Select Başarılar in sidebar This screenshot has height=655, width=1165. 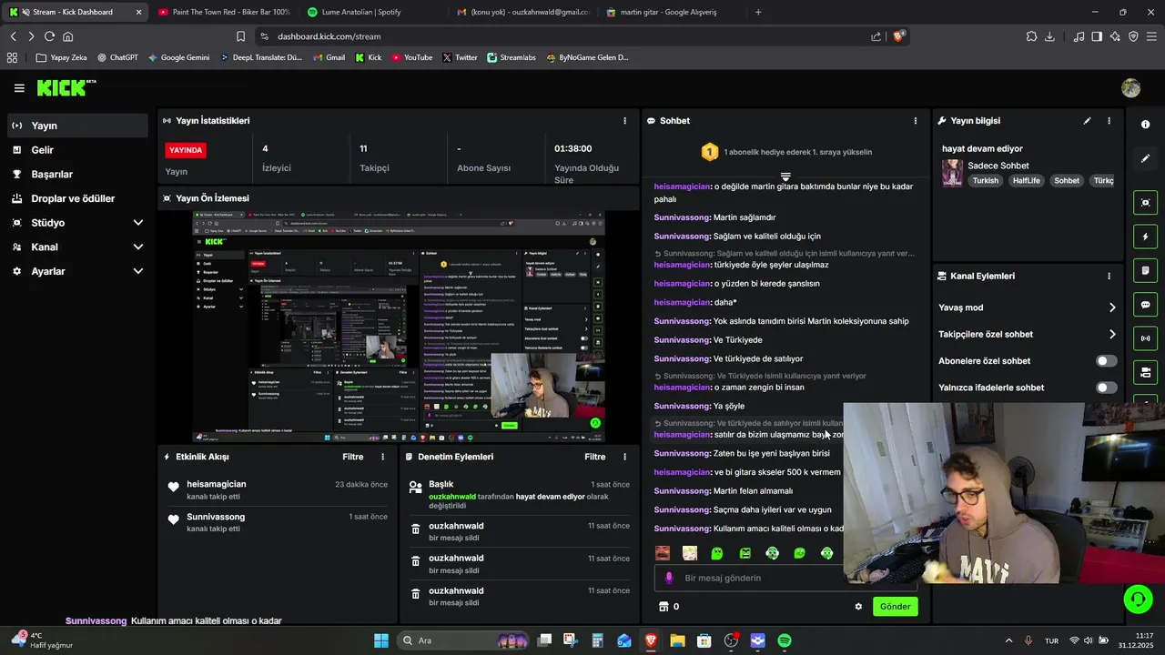pos(77,174)
